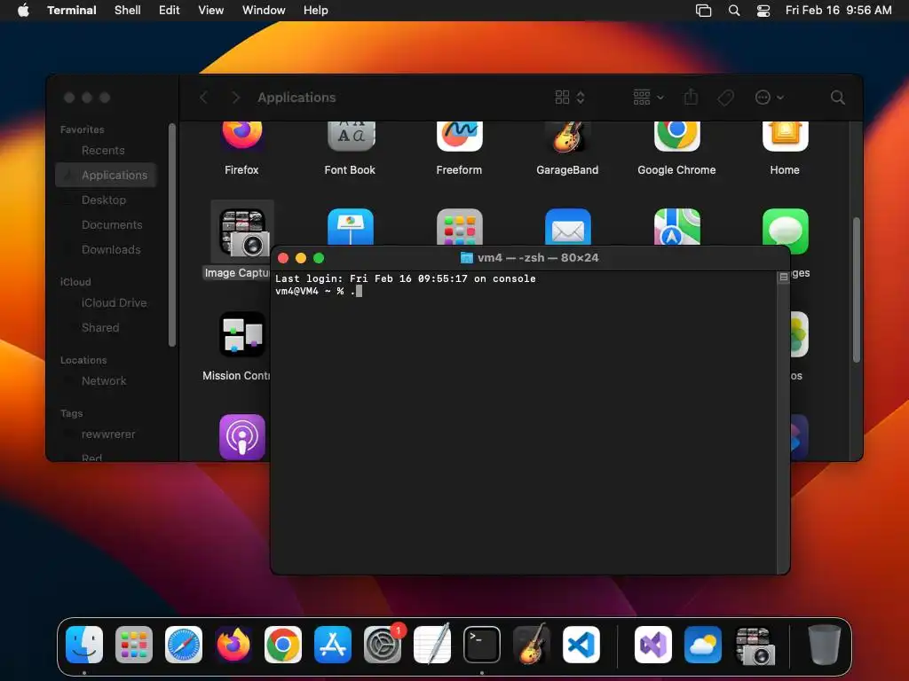Open the Podcasts app icon in Finder
Screen dimensions: 909x681
tap(242, 437)
